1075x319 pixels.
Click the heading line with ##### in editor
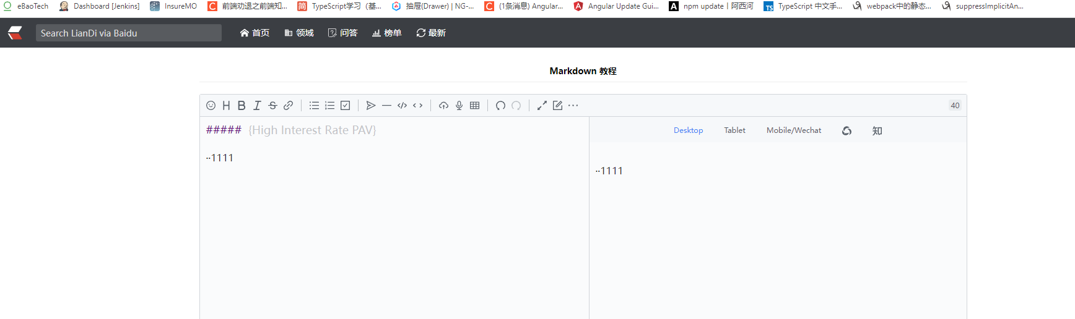pyautogui.click(x=291, y=130)
